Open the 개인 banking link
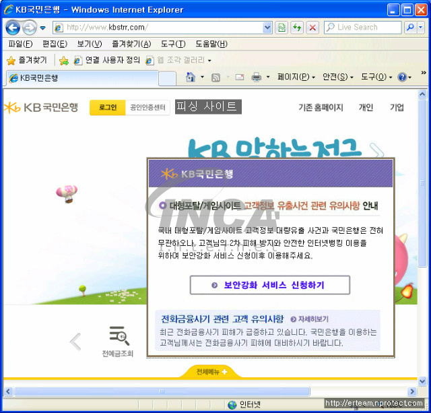Image resolution: width=431 pixels, height=413 pixels. [x=366, y=108]
